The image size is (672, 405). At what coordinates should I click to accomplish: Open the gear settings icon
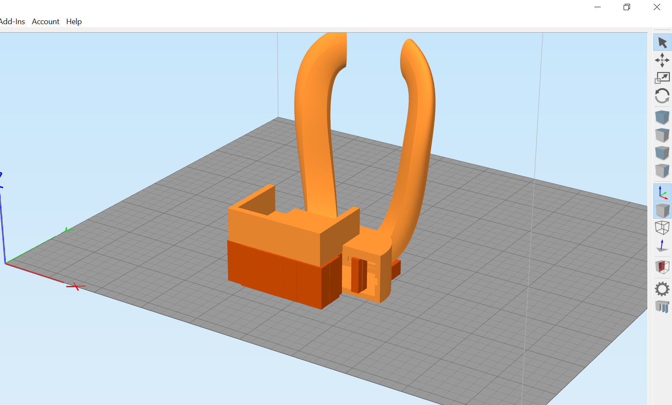[662, 289]
